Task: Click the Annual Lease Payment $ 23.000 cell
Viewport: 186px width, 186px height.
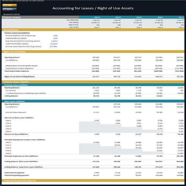Action: (x=54, y=46)
